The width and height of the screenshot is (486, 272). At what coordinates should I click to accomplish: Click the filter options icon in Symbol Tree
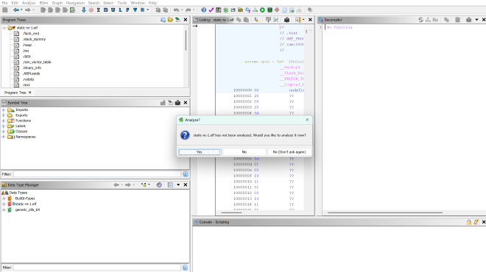coord(186,174)
